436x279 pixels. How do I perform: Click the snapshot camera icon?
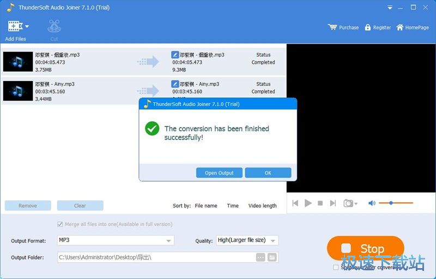348,203
